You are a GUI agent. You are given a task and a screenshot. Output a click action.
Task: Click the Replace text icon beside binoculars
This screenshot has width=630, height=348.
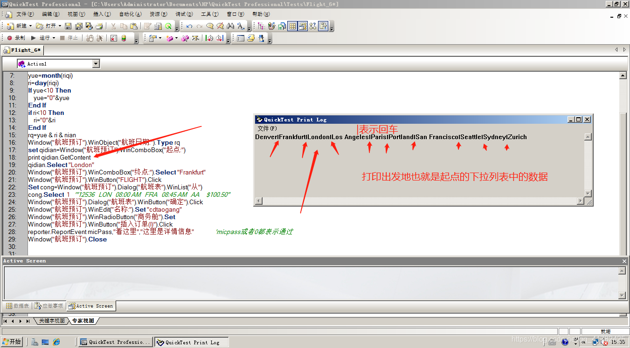tap(241, 26)
